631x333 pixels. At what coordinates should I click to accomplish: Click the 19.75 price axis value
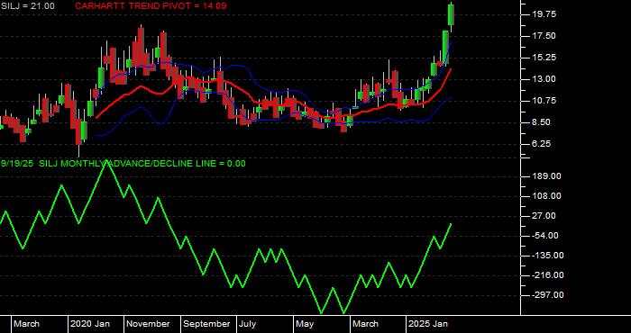coord(544,14)
